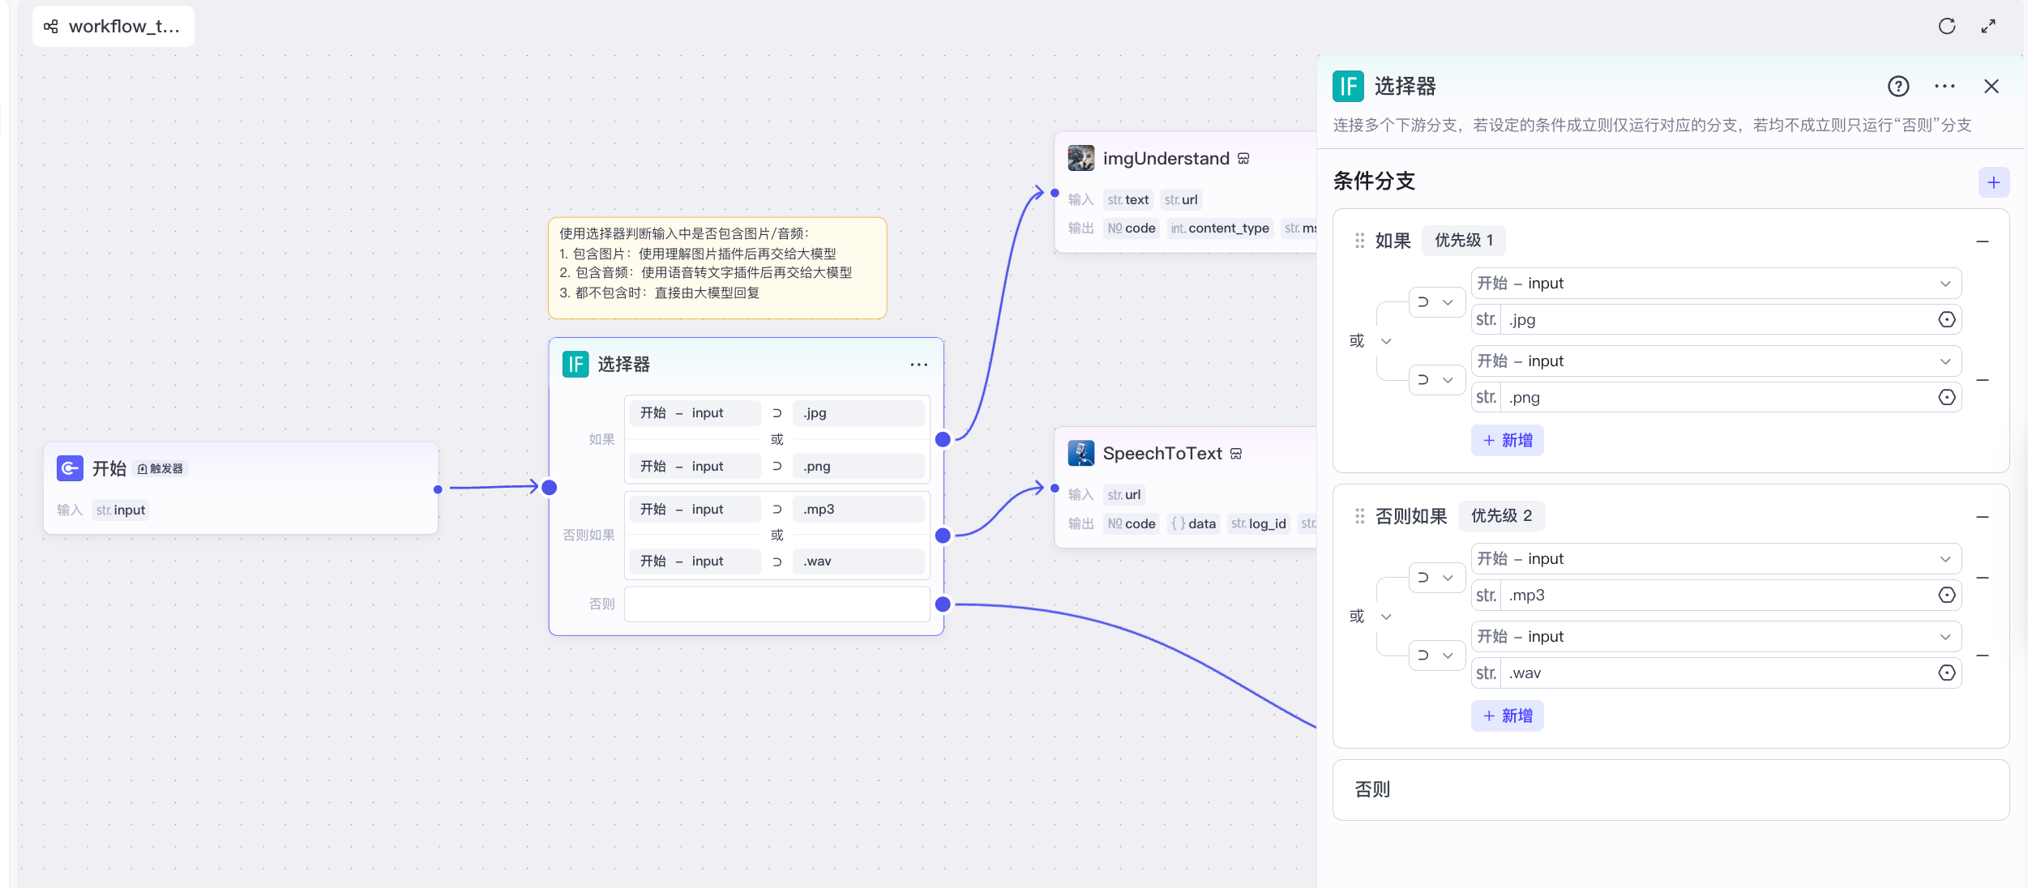Remove the .png condition with minus button

1983,380
